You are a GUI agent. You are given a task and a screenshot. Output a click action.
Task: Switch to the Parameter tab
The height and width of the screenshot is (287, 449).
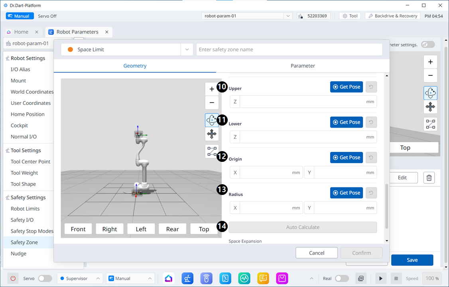pyautogui.click(x=303, y=66)
